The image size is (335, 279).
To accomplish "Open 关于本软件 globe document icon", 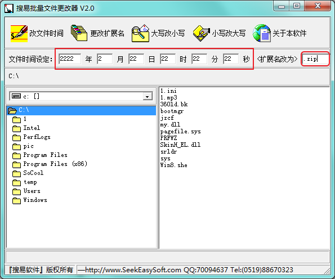I will pos(262,33).
